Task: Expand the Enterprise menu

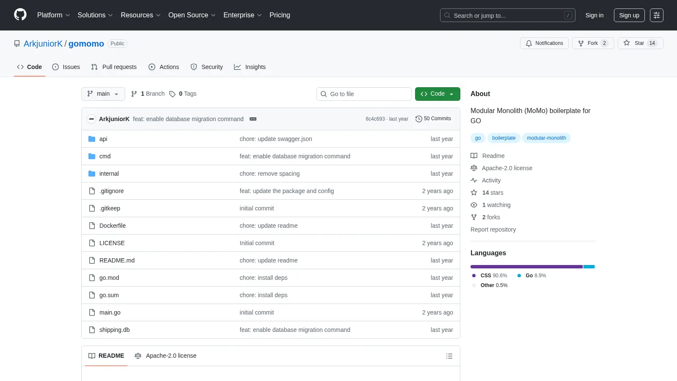Action: (x=242, y=15)
